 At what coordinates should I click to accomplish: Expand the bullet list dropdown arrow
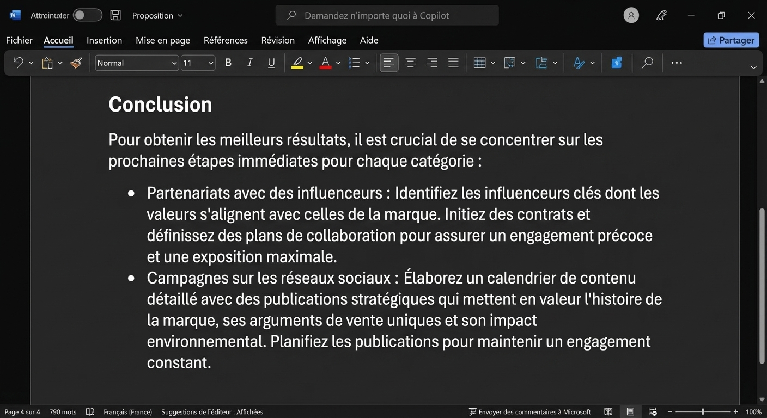click(367, 63)
